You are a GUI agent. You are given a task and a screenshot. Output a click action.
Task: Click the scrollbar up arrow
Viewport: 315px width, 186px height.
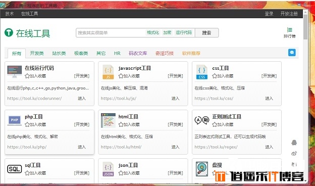point(305,12)
